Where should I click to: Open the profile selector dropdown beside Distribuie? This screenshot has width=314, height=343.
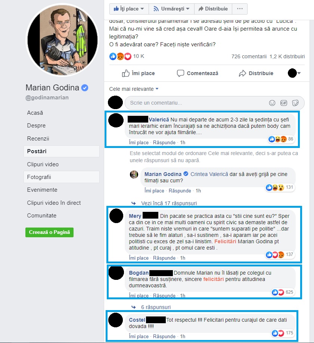click(294, 73)
